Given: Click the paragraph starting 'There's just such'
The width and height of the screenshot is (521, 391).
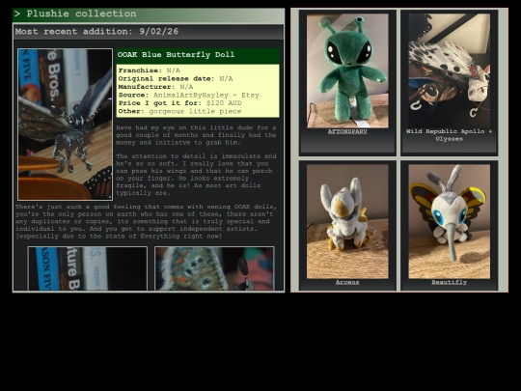Looking at the screenshot, I should 147,221.
